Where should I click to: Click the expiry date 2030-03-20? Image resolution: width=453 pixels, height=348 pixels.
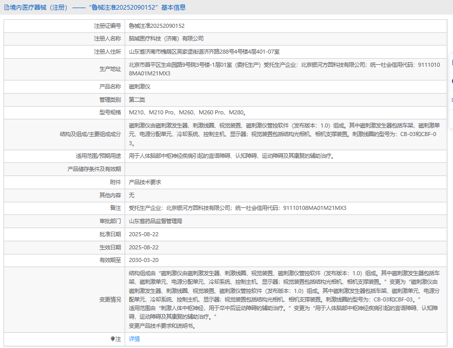pos(144,260)
